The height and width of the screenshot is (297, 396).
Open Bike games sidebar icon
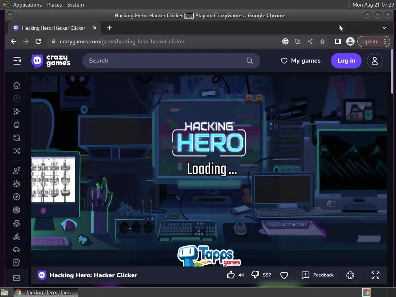[17, 236]
